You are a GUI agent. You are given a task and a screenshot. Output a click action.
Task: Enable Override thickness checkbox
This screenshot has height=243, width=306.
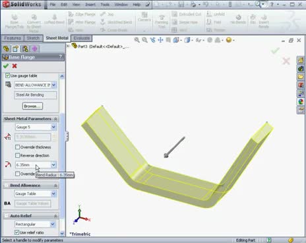tap(17, 147)
